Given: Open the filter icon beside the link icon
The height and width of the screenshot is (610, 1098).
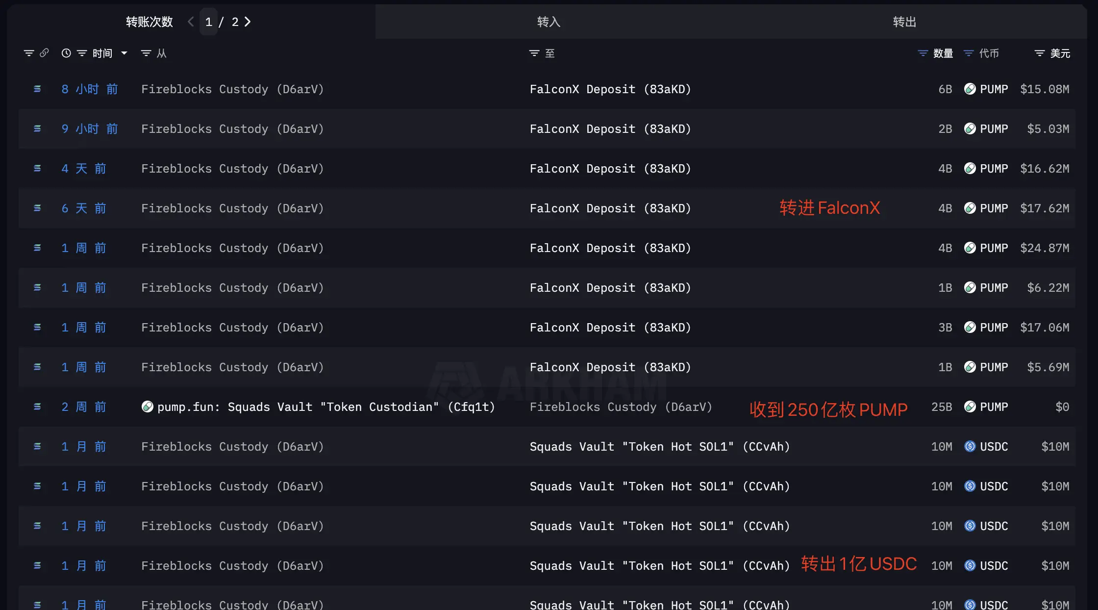Looking at the screenshot, I should [x=29, y=53].
